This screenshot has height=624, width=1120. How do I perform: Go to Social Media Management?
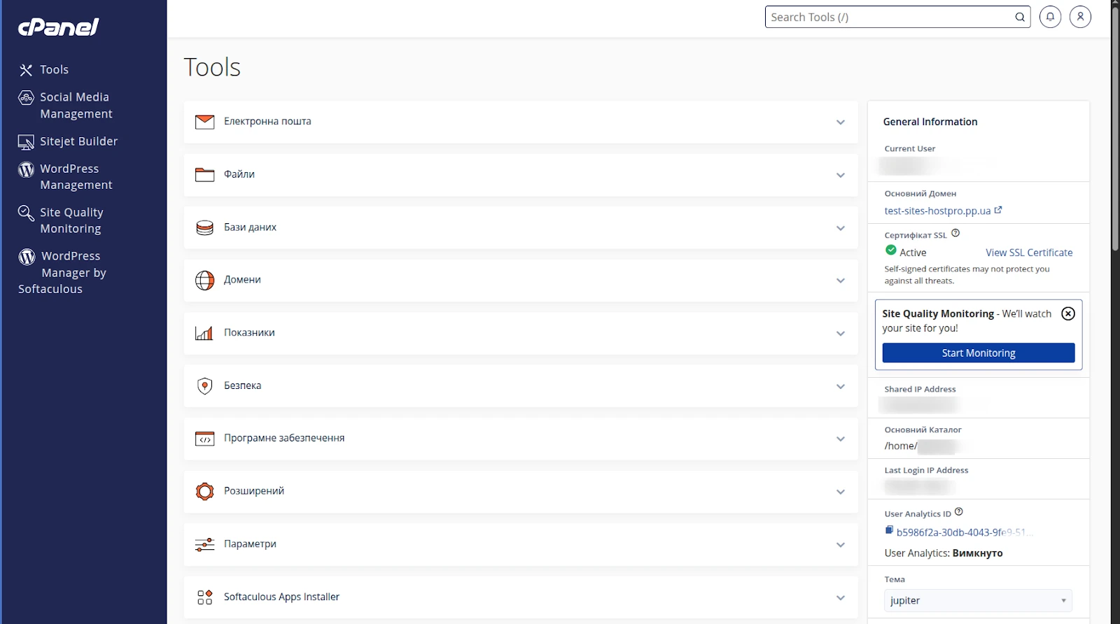pos(76,106)
